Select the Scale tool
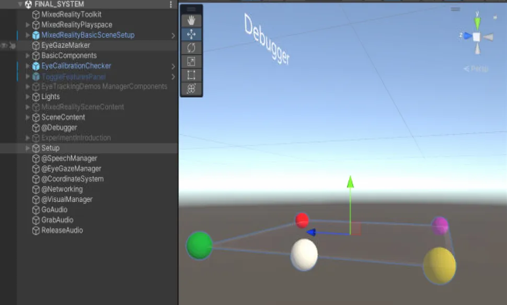Viewport: 507px width, 305px height. coord(191,62)
